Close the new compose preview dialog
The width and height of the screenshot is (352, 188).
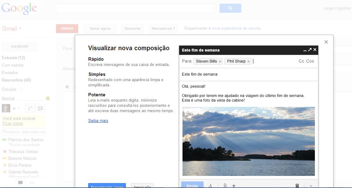[x=326, y=42]
